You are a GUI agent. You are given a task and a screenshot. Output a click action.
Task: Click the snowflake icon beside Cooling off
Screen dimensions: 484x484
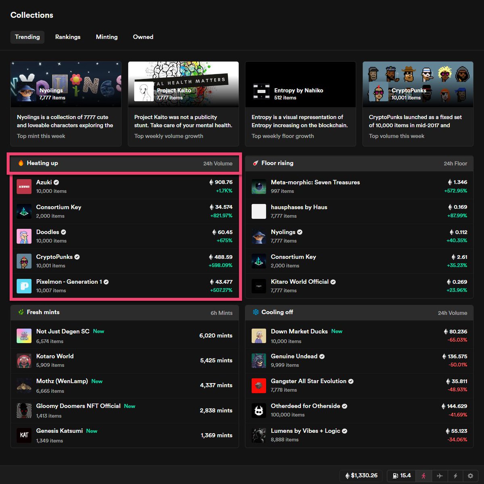256,312
